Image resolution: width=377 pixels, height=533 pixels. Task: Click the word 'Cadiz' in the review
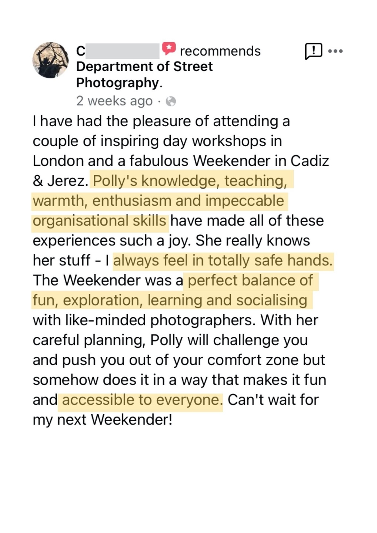pyautogui.click(x=310, y=161)
